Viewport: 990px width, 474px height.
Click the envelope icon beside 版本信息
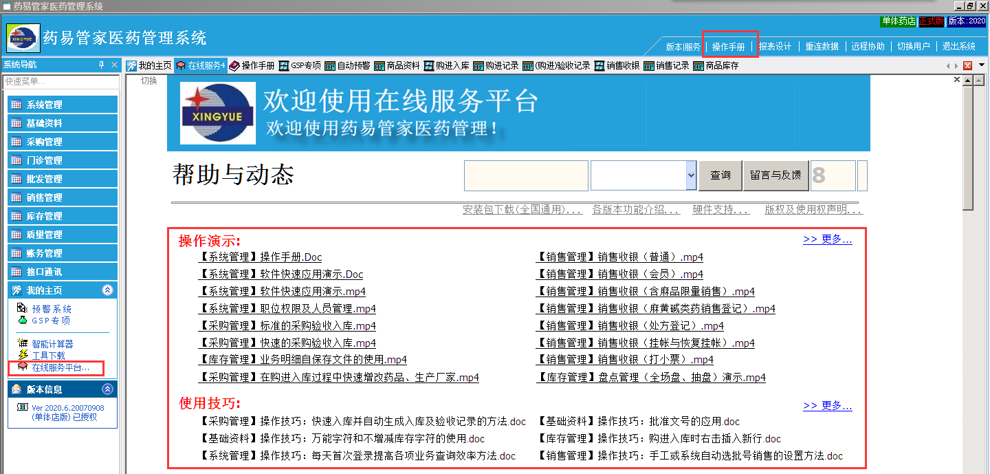[16, 389]
